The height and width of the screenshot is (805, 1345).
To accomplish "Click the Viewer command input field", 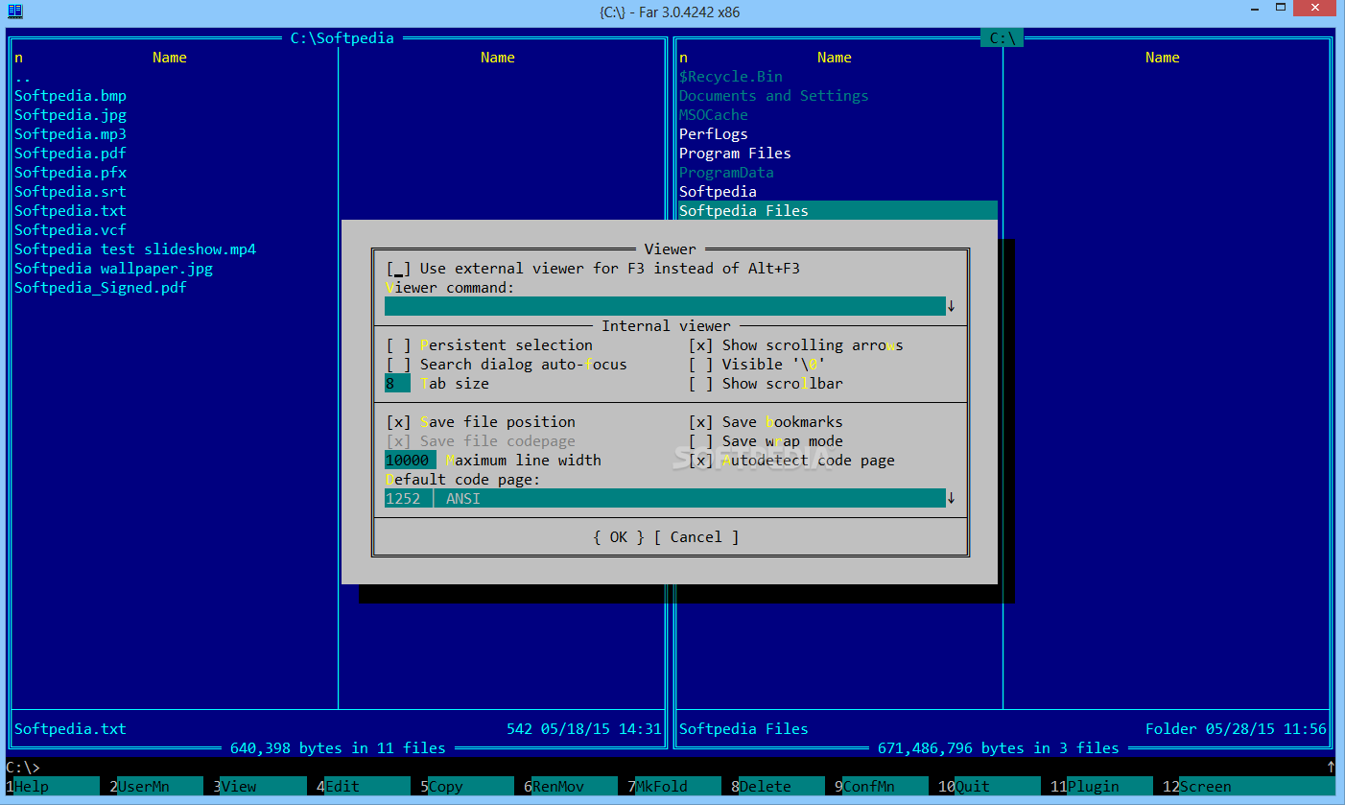I will (x=665, y=306).
